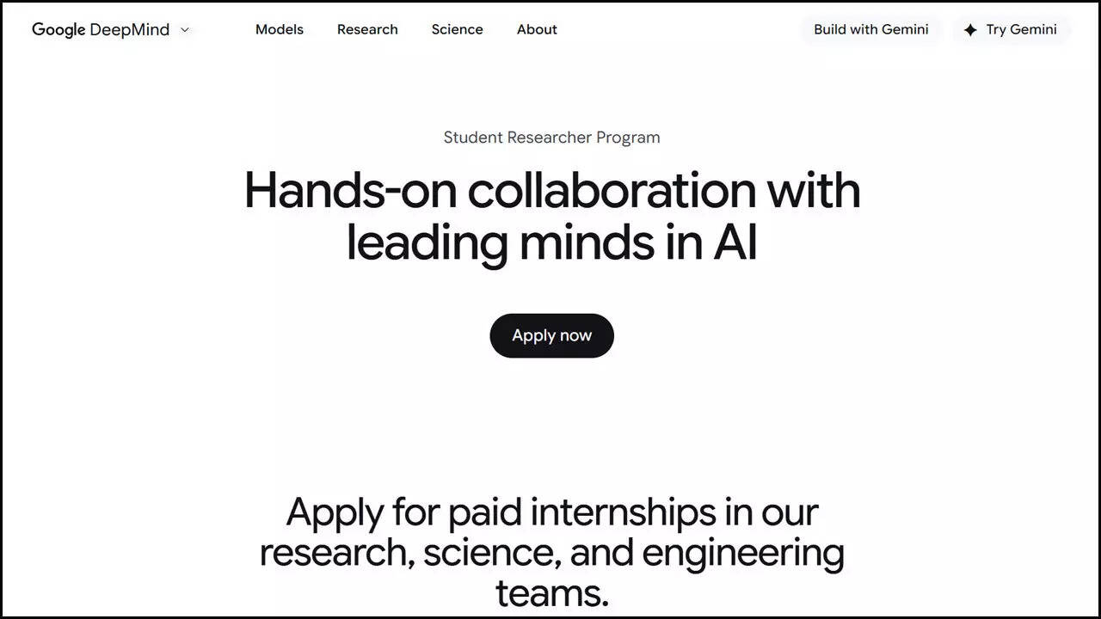Click the main collaboration headline
The image size is (1101, 619).
point(551,216)
